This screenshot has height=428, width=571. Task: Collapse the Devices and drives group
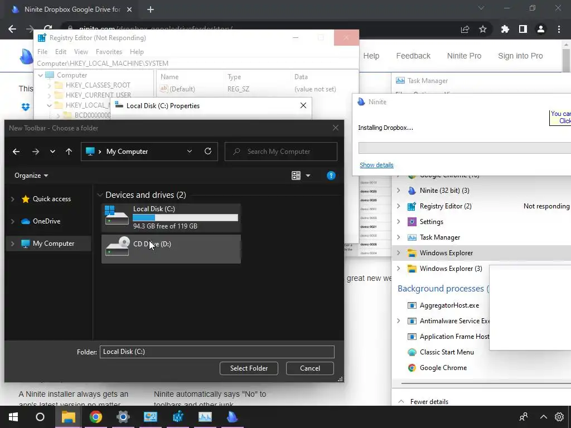[100, 195]
